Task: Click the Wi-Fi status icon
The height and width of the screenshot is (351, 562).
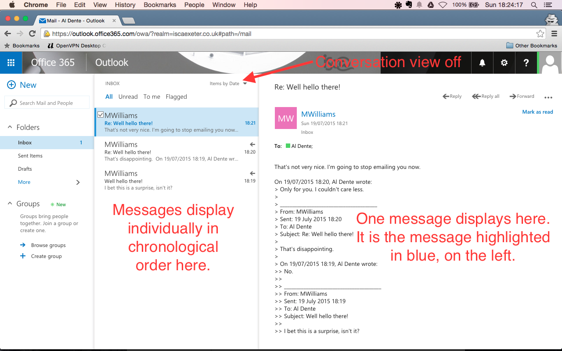Action: [443, 5]
